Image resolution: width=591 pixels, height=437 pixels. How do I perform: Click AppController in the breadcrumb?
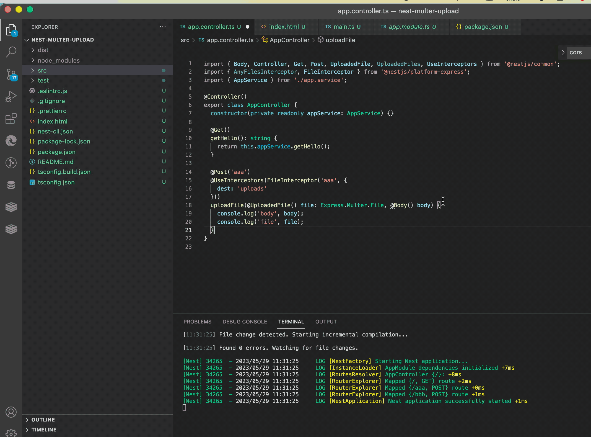(289, 40)
